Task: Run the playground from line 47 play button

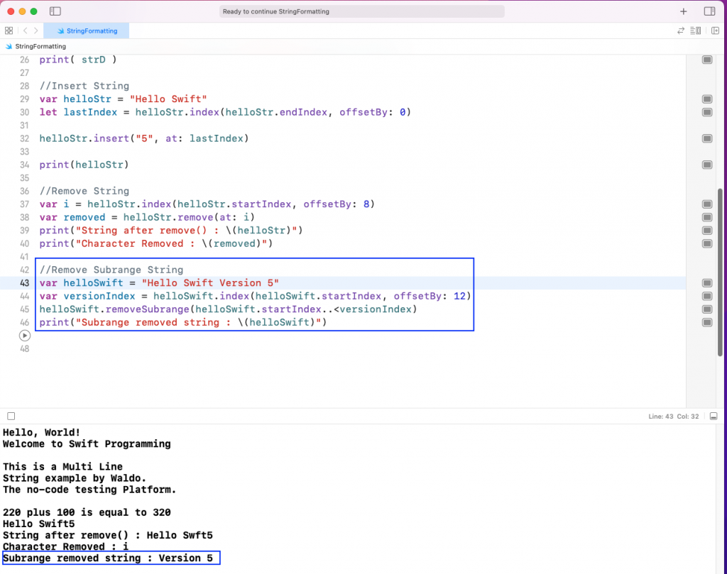Action: coord(25,336)
